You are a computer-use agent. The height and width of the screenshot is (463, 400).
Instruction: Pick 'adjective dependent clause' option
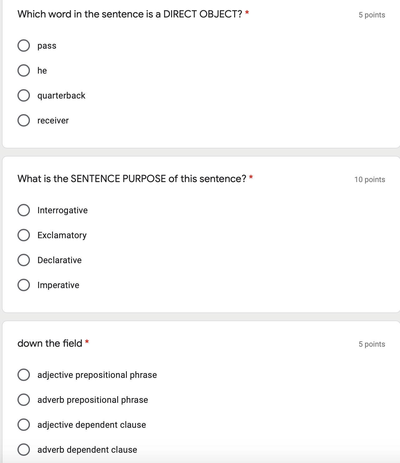coord(24,425)
